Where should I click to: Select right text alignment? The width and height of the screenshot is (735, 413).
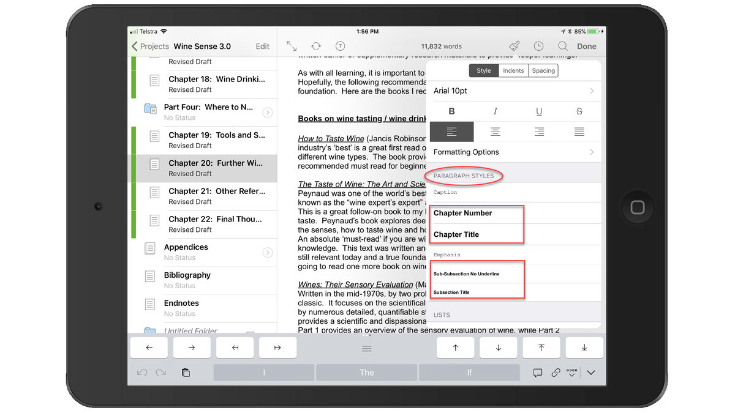(x=539, y=132)
